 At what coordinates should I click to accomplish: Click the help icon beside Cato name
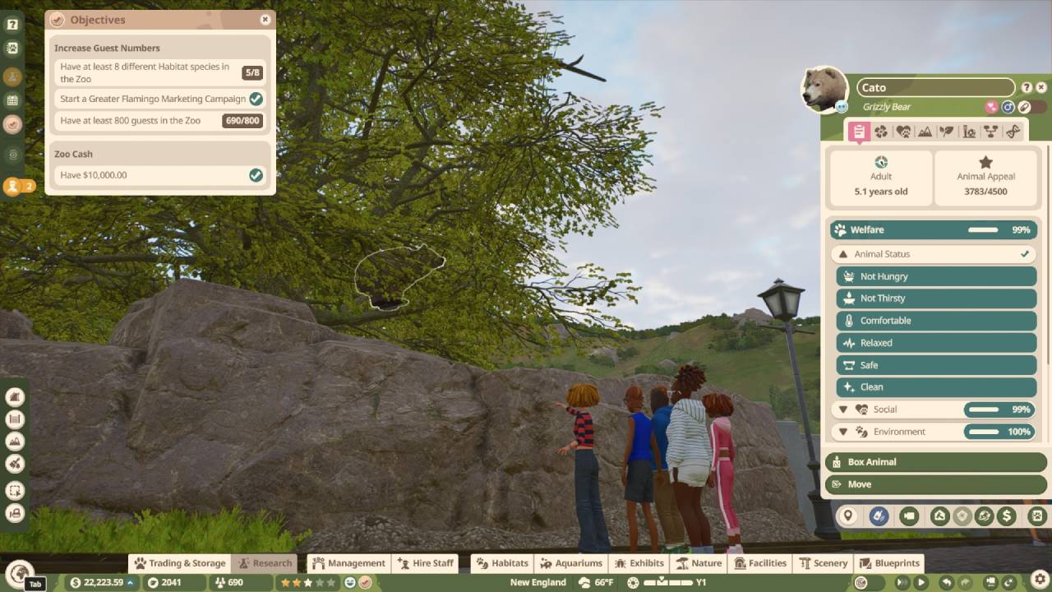pos(1027,88)
